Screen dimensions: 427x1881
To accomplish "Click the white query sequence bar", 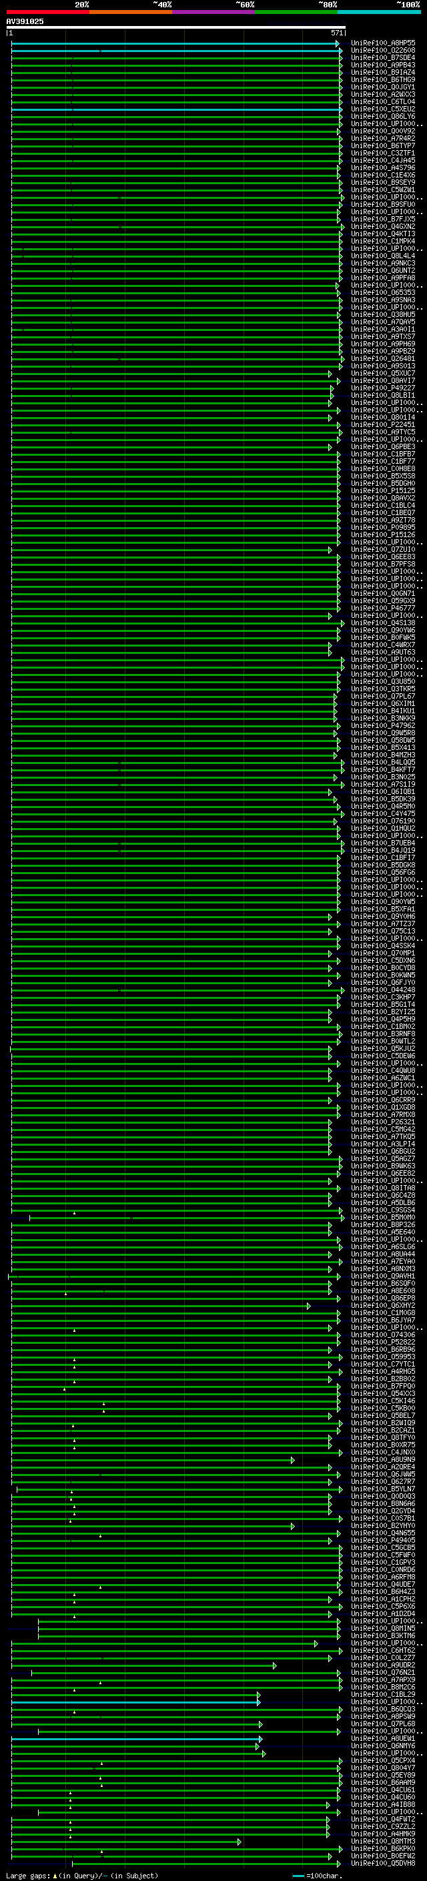I will (x=176, y=27).
